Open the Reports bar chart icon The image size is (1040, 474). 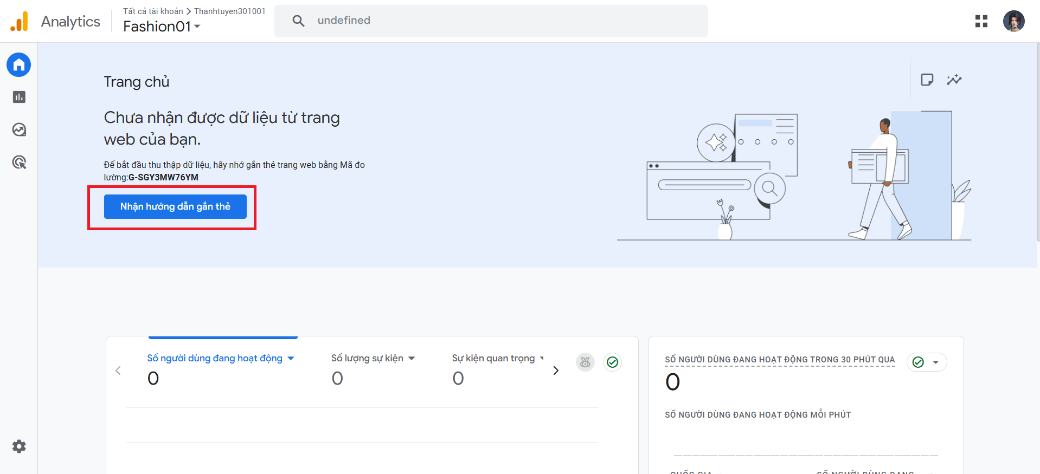(x=19, y=97)
